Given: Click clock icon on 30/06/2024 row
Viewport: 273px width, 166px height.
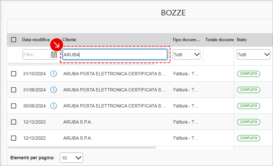Looking at the screenshot, I should pos(54,106).
